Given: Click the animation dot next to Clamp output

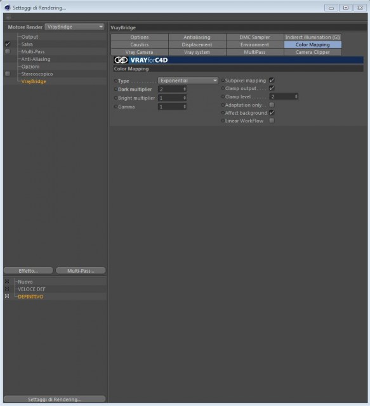Looking at the screenshot, I should 223,88.
